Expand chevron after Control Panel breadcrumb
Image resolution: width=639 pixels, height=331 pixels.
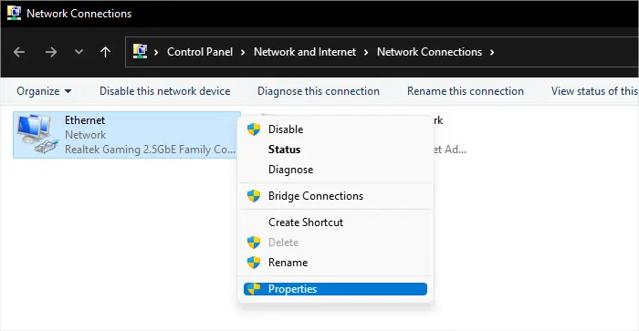(x=243, y=52)
